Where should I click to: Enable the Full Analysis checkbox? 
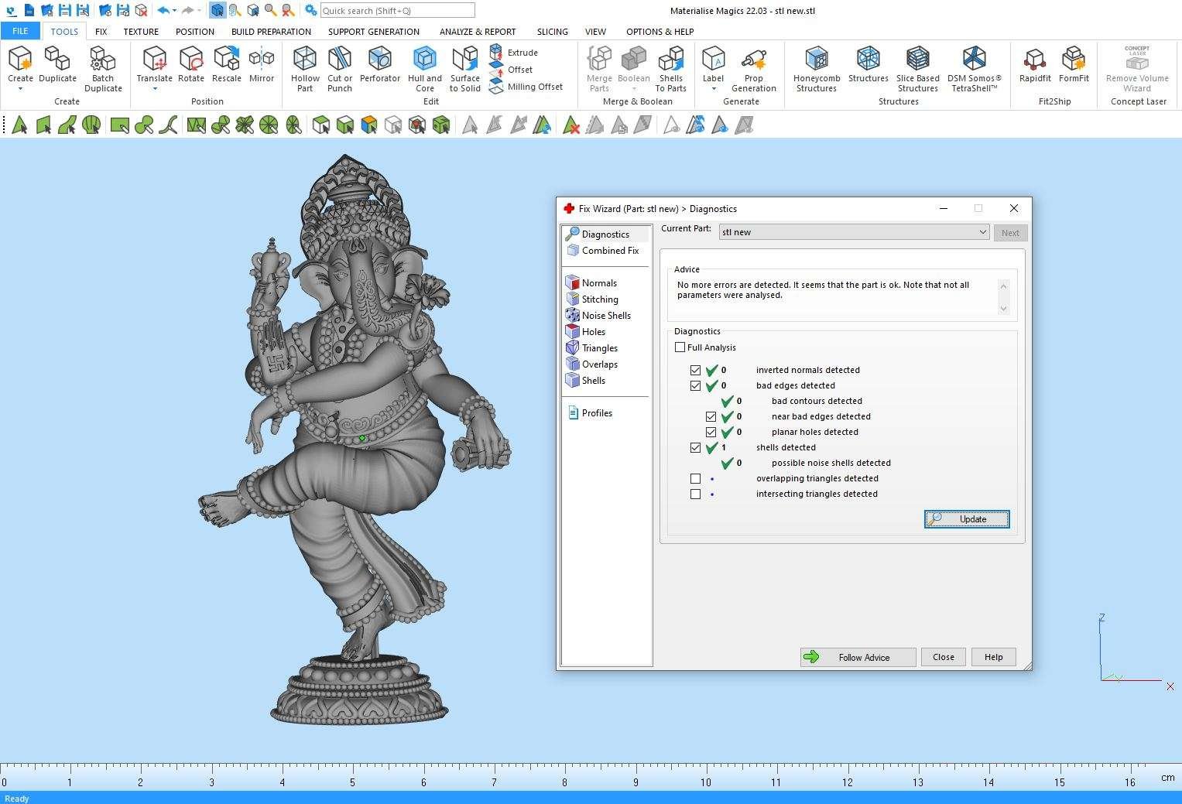[x=680, y=347]
